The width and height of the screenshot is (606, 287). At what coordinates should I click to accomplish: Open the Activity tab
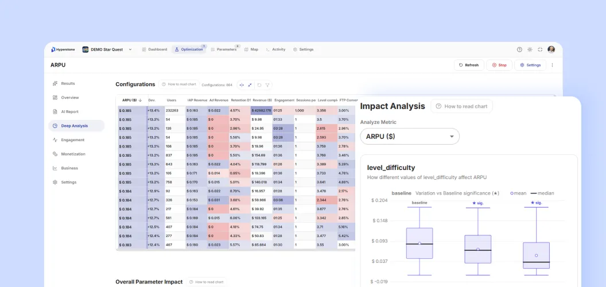click(275, 49)
